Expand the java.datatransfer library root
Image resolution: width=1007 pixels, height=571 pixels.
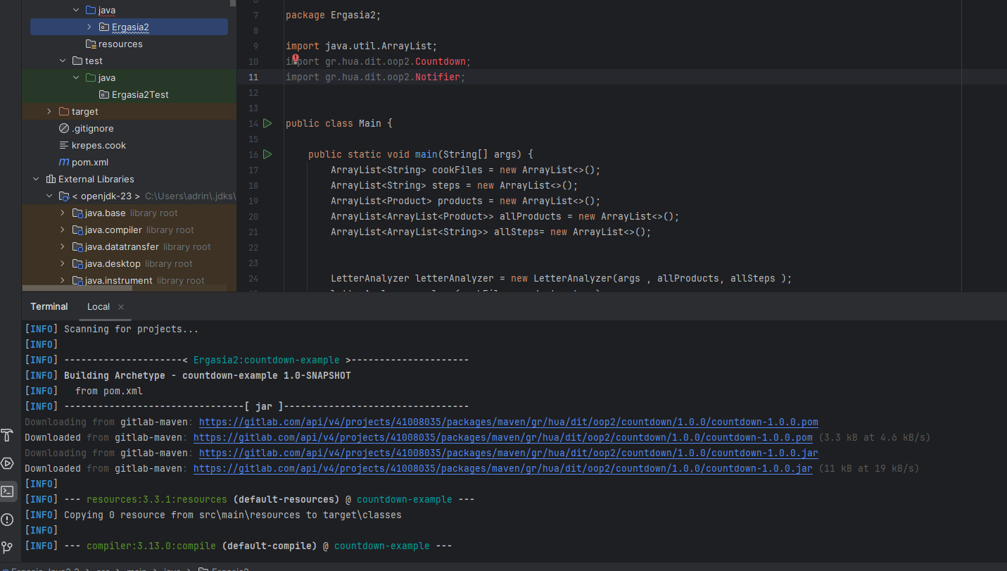point(63,246)
